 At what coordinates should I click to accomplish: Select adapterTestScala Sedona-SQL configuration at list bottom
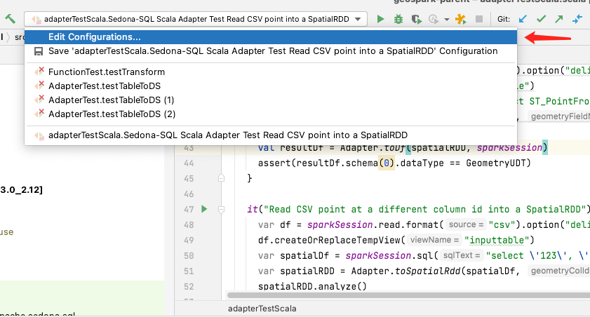point(227,135)
